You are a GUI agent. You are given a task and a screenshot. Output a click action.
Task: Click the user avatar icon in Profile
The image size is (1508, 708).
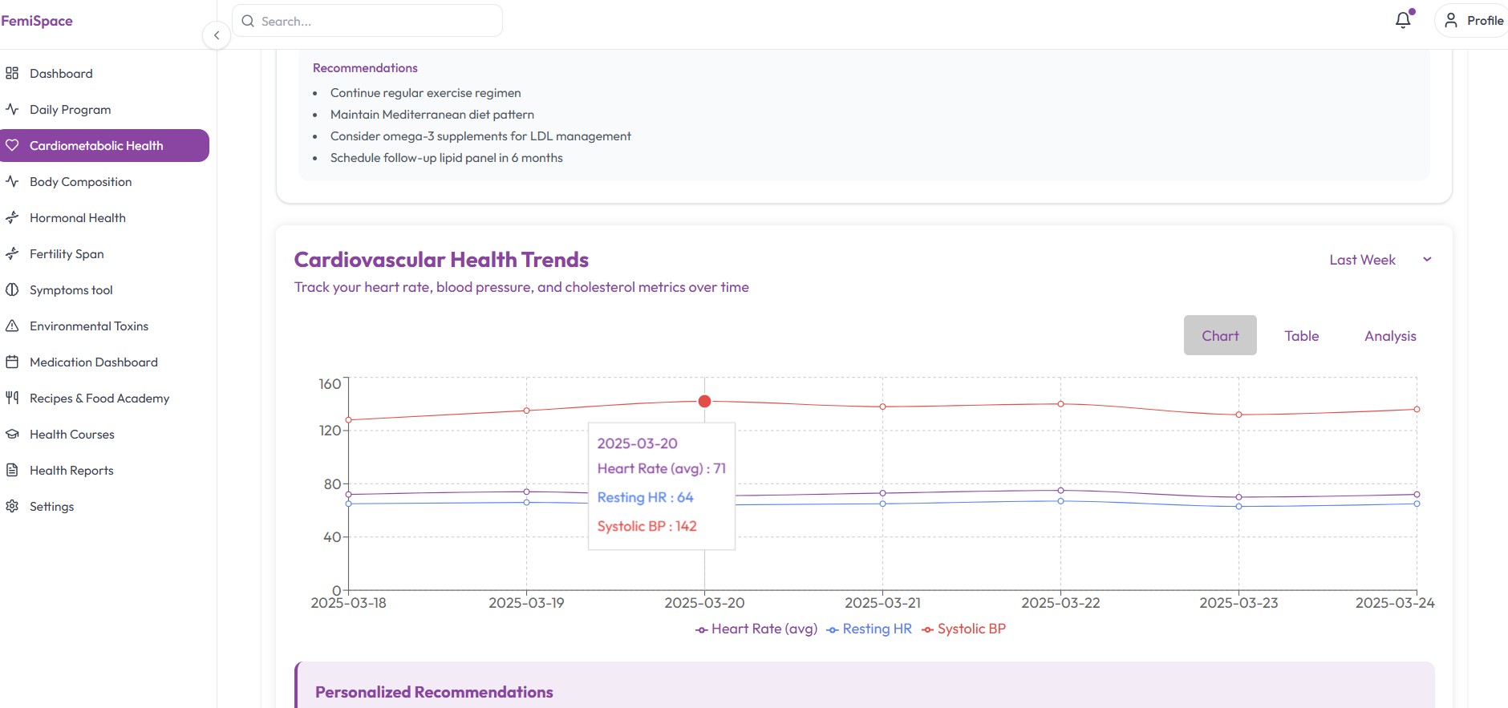click(x=1451, y=20)
